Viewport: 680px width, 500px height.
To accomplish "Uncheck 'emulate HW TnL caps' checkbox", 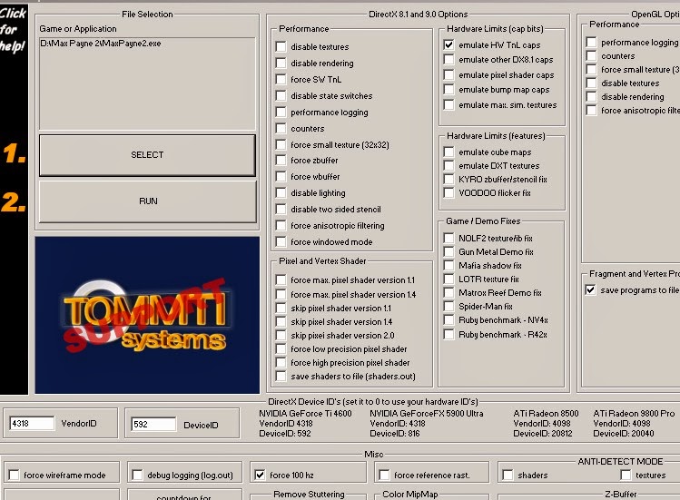I will coord(448,44).
